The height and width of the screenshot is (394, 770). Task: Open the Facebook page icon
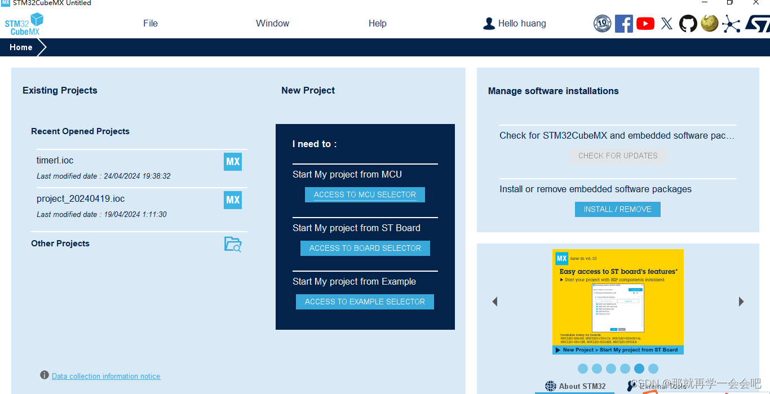click(x=624, y=24)
